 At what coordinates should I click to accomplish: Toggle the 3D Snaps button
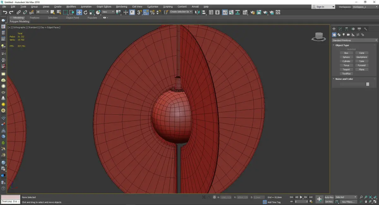[139, 12]
